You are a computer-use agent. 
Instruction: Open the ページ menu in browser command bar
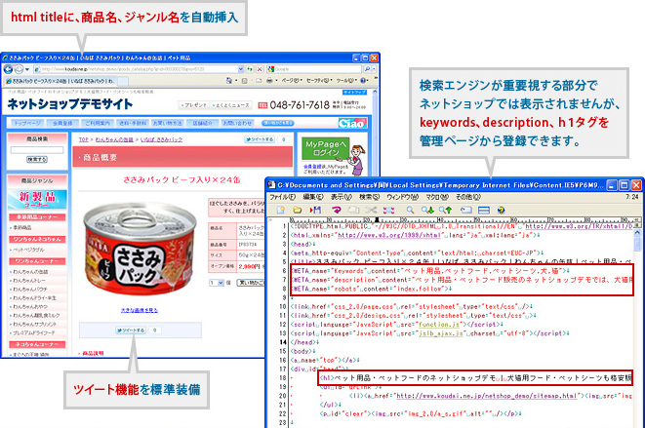(292, 81)
